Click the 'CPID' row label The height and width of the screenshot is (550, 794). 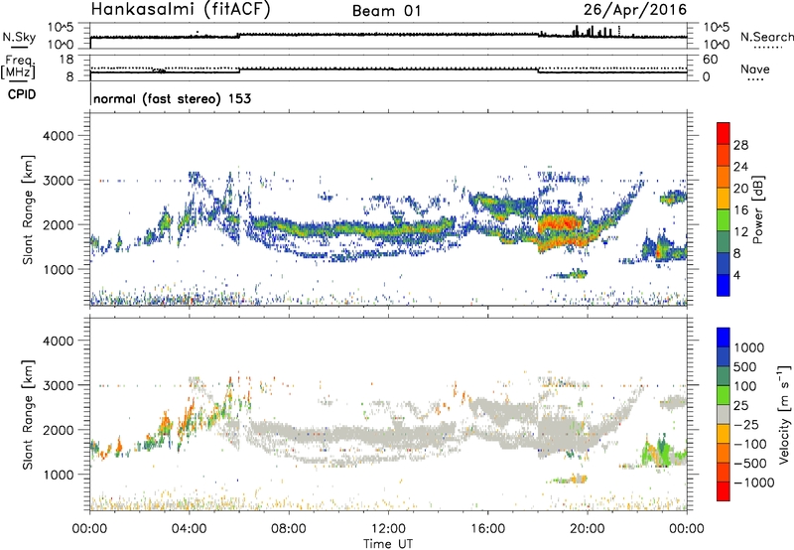[x=22, y=94]
